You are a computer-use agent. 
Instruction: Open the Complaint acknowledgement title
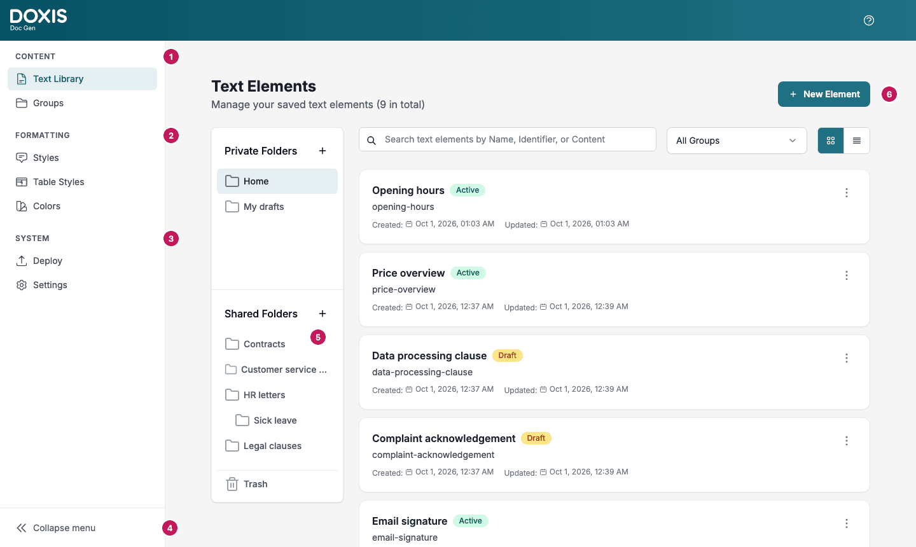tap(444, 438)
